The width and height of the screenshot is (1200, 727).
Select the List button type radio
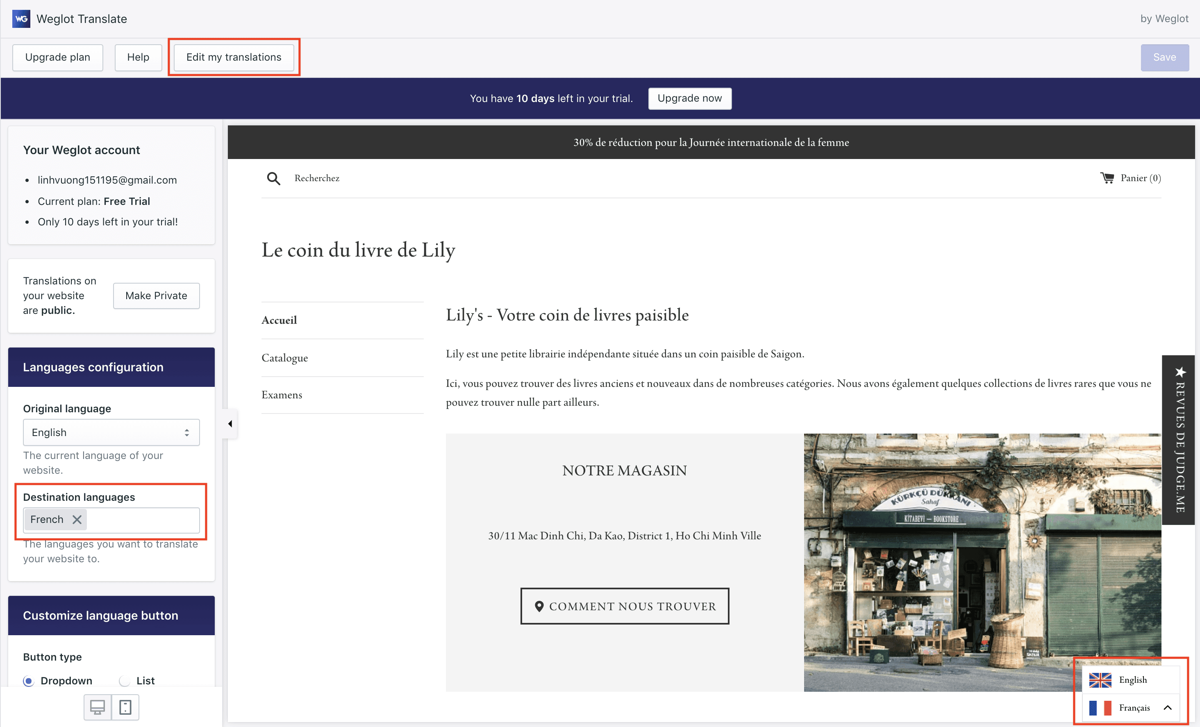pos(125,681)
